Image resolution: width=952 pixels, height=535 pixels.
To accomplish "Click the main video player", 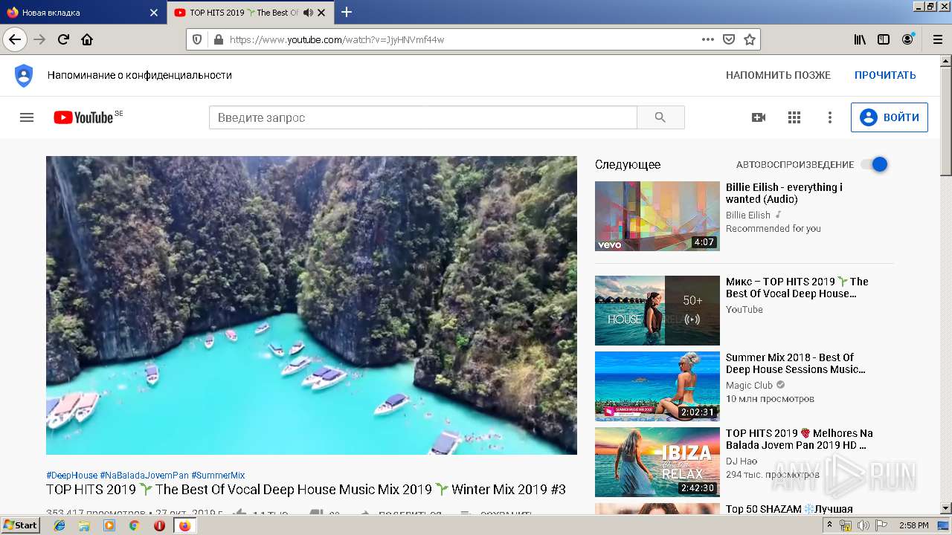I will click(x=312, y=305).
